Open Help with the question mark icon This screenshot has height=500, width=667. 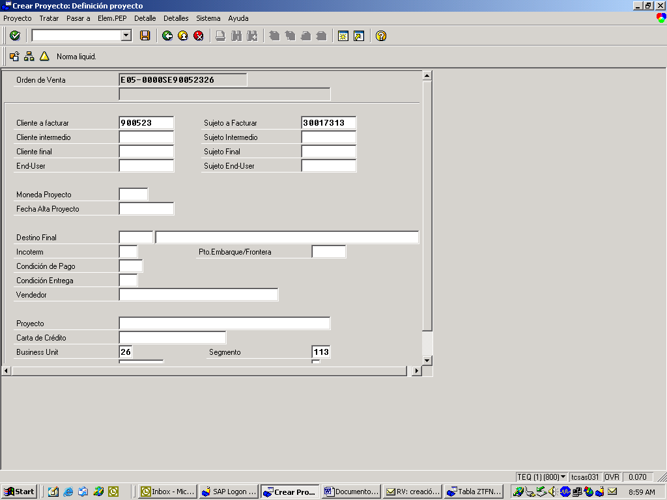(x=381, y=36)
